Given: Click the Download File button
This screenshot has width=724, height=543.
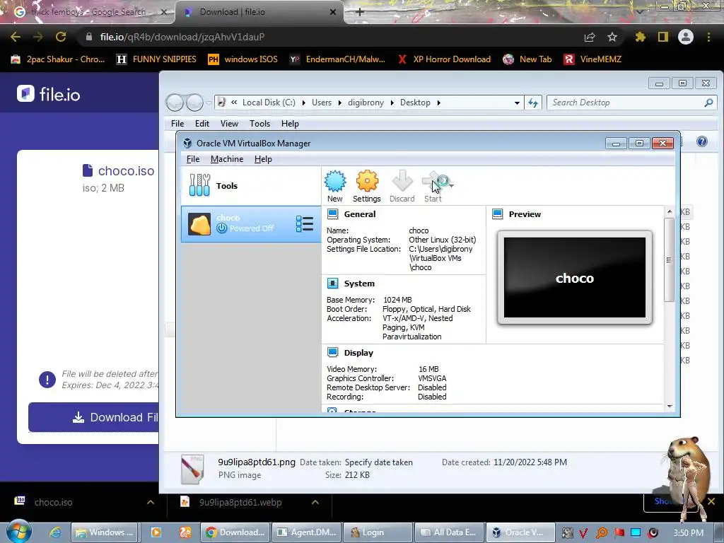Looking at the screenshot, I should [x=94, y=417].
